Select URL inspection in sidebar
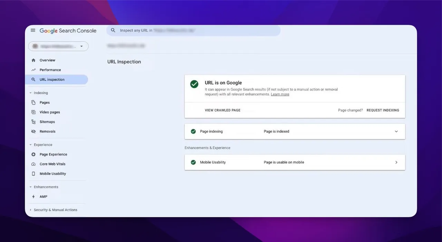 pyautogui.click(x=56, y=80)
